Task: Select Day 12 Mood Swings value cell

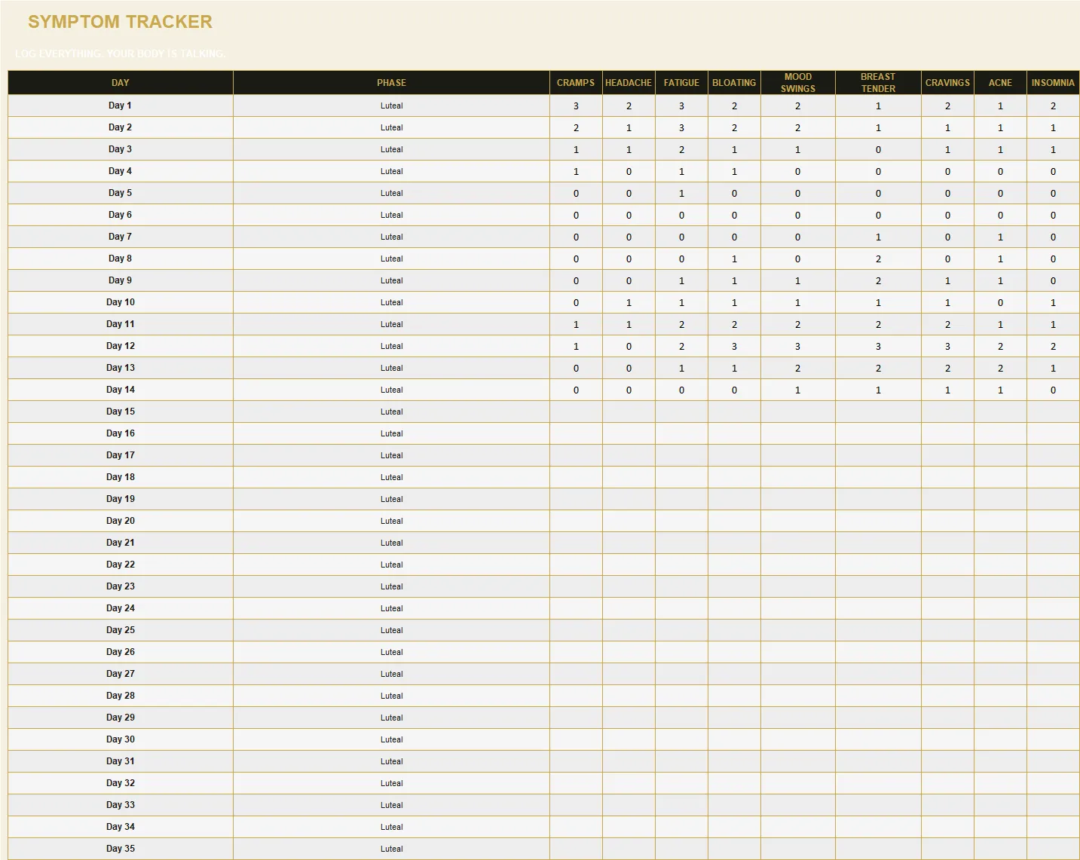Action: point(798,346)
